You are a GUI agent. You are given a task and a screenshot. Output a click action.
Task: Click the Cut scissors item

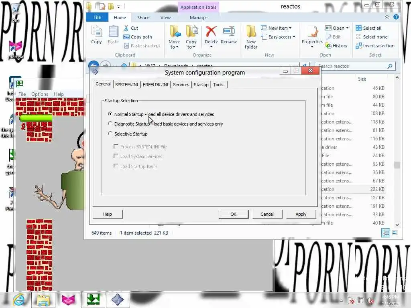click(x=131, y=28)
